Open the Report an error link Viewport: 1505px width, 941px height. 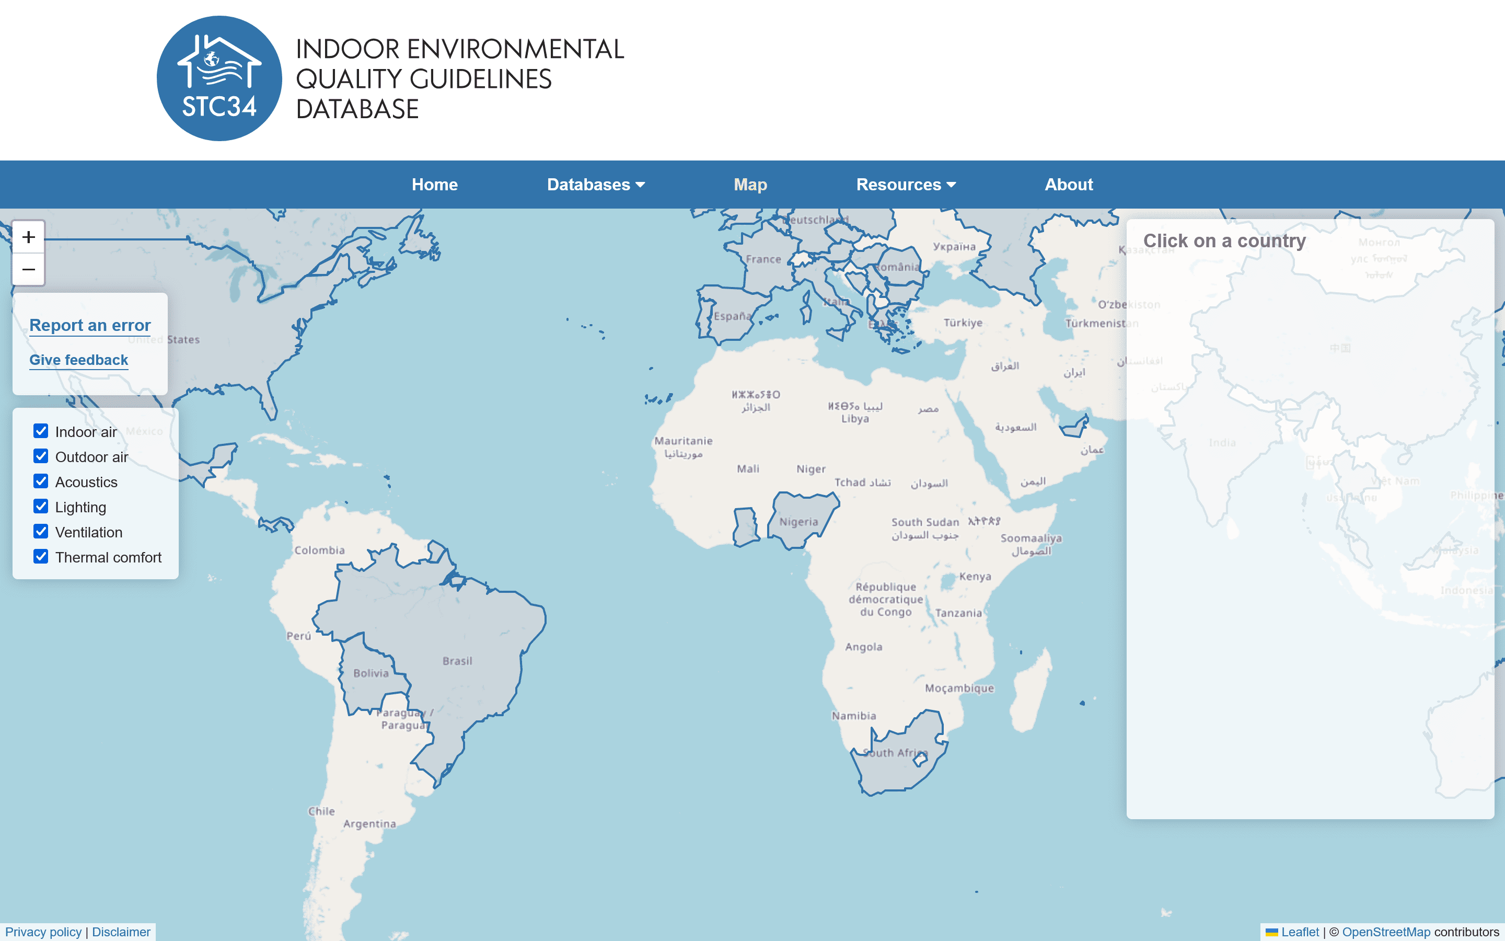[x=90, y=326]
